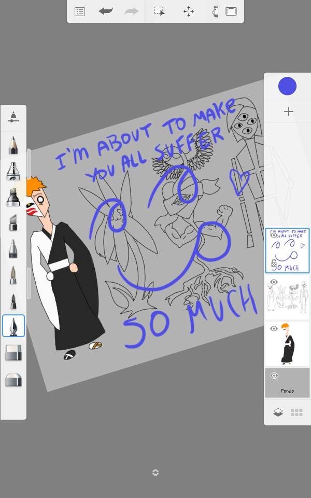Choose the pencil brush
This screenshot has width=311, height=498.
13,145
